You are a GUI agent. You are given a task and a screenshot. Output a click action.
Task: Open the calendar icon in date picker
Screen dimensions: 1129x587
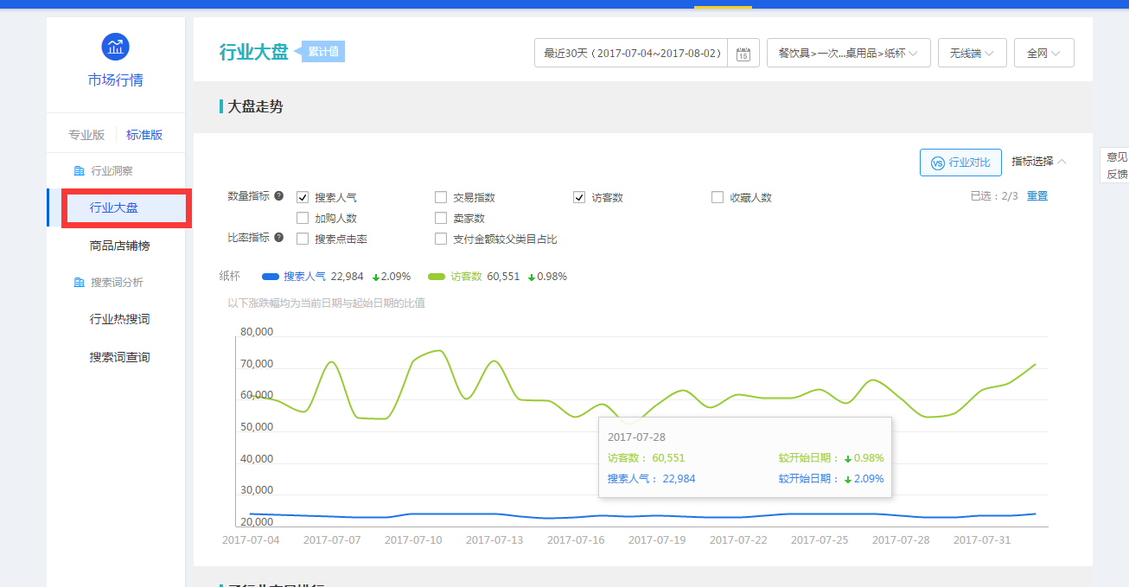click(x=743, y=54)
